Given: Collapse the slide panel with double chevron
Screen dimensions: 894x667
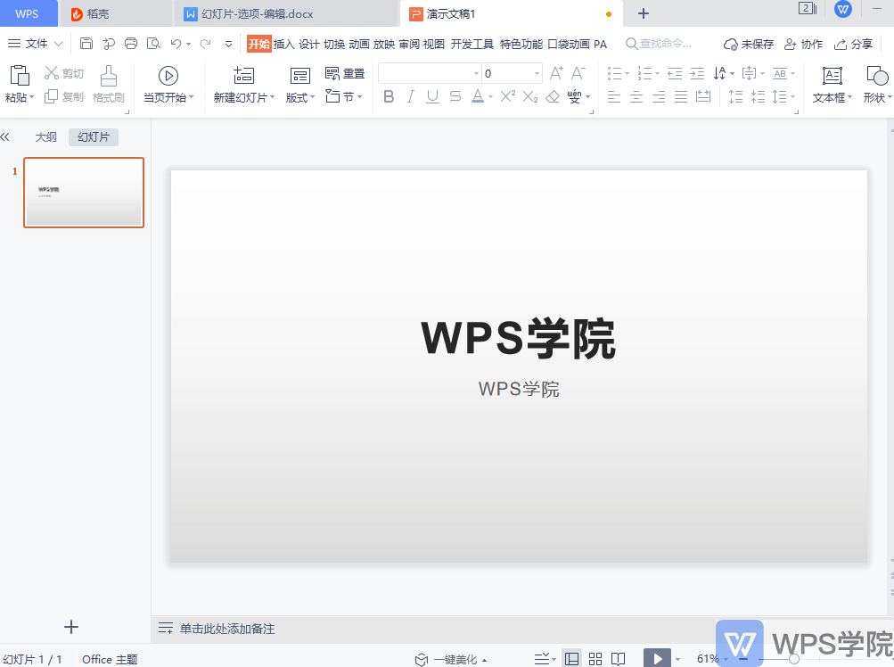Looking at the screenshot, I should pyautogui.click(x=5, y=137).
